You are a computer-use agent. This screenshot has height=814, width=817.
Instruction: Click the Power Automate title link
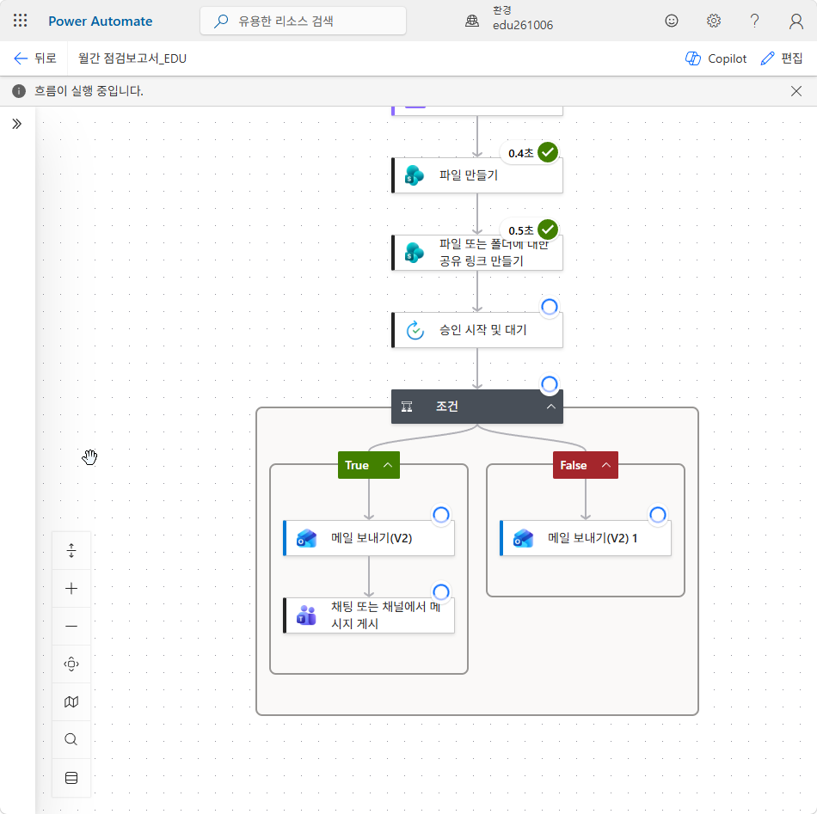101,21
